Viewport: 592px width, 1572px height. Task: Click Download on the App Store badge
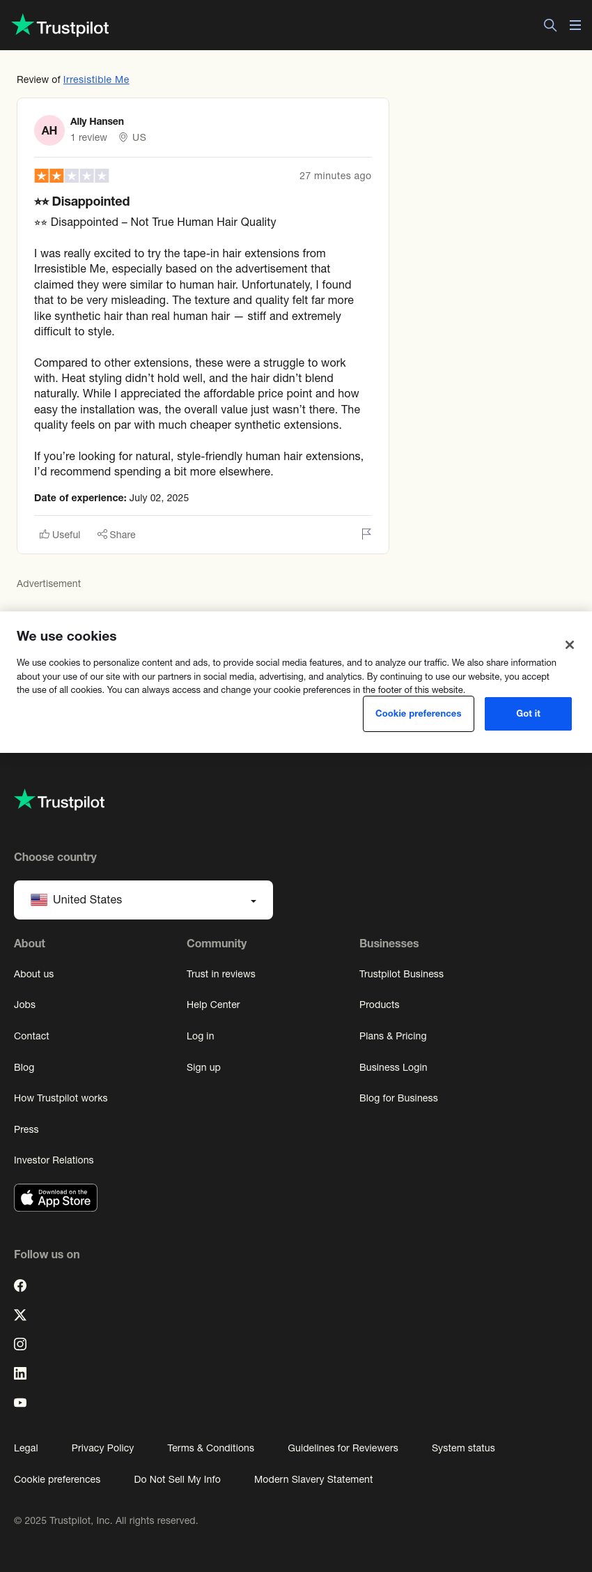(56, 1198)
